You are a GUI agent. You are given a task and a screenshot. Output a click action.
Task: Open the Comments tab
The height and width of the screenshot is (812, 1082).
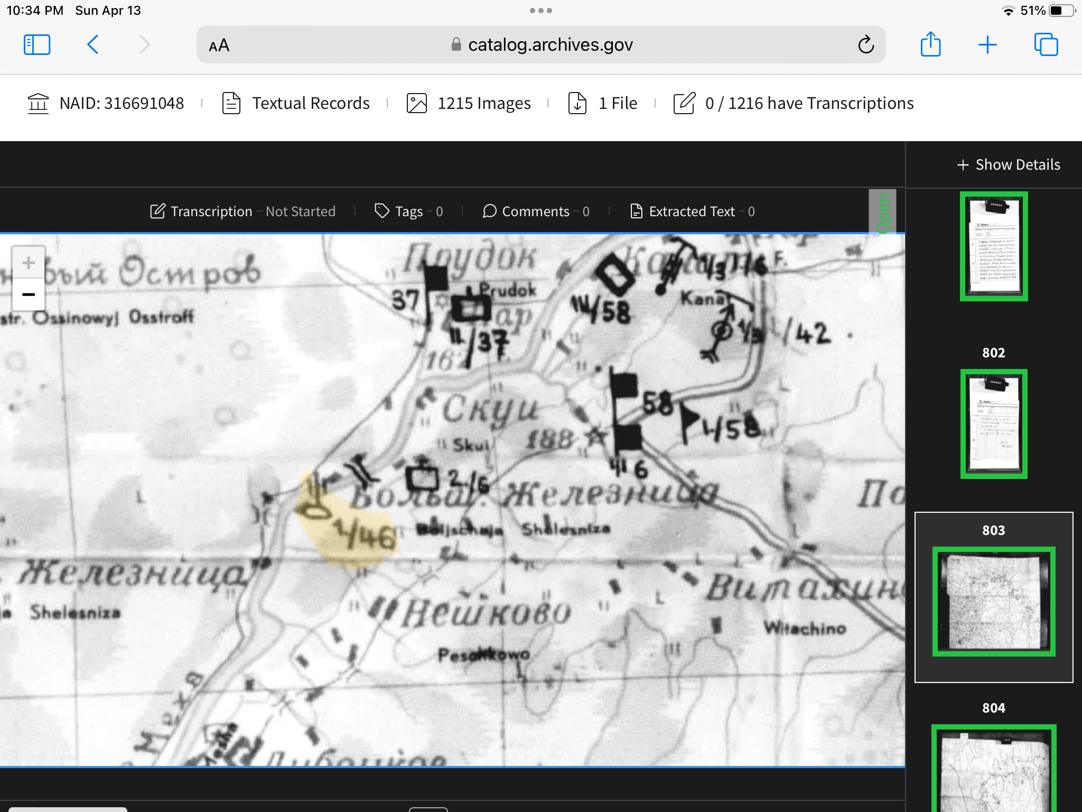(x=535, y=211)
